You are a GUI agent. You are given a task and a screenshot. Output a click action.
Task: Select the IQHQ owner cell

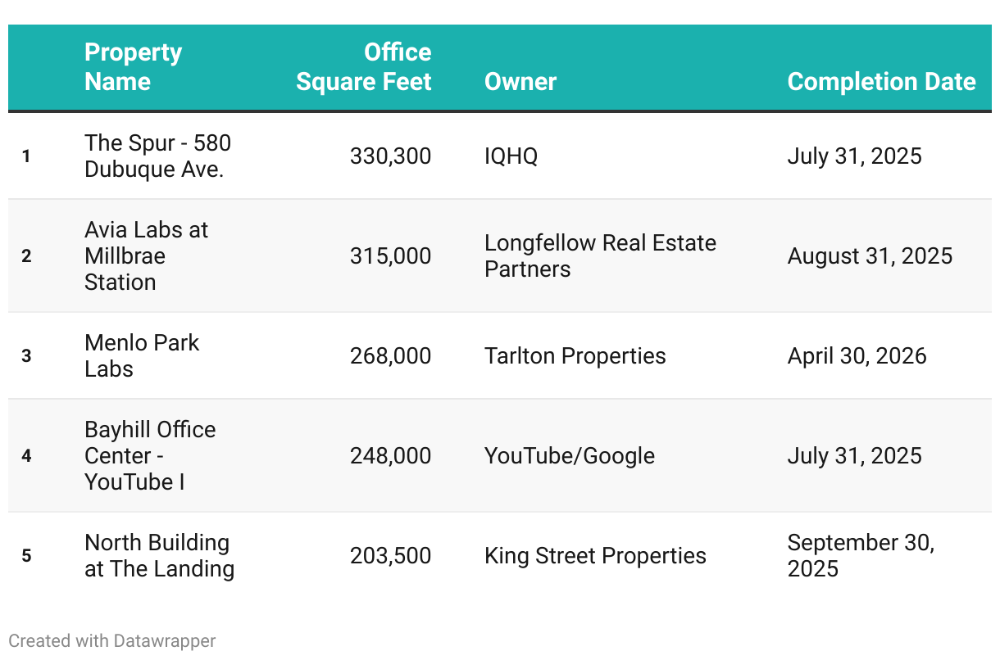pos(511,156)
